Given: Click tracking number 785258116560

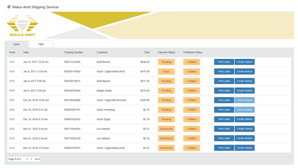Looking at the screenshot, I should [x=72, y=71].
